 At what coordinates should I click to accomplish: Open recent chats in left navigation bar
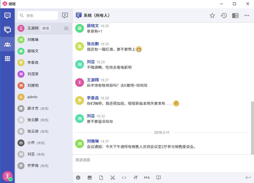tap(7, 15)
